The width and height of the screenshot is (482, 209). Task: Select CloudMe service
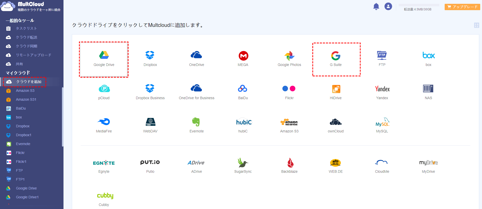pos(382,166)
